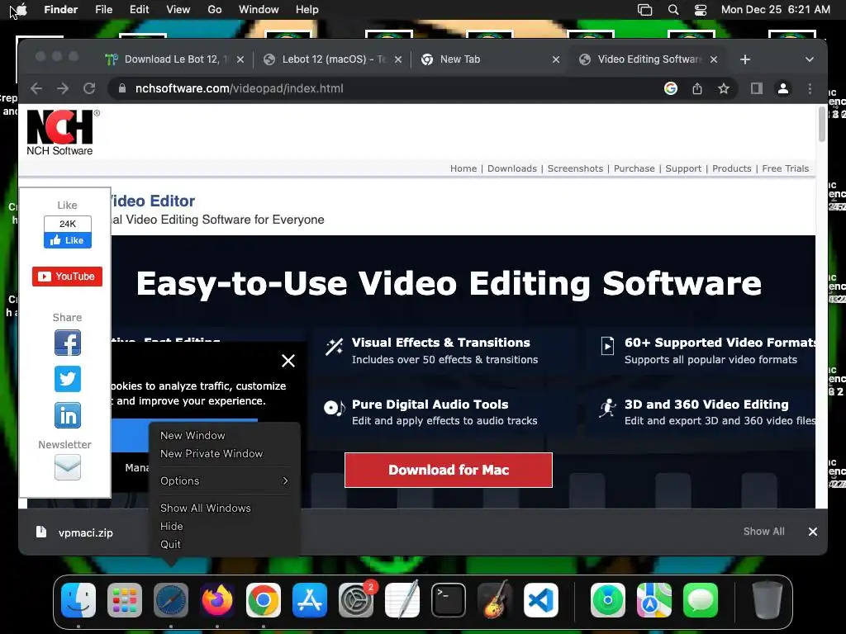
Task: Open Messages from the Dock
Action: 701,600
